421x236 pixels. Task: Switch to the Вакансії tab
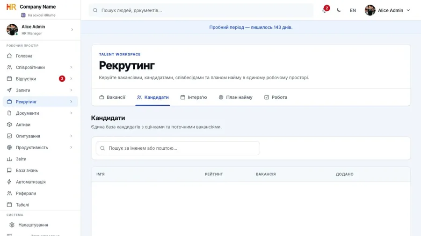(112, 97)
